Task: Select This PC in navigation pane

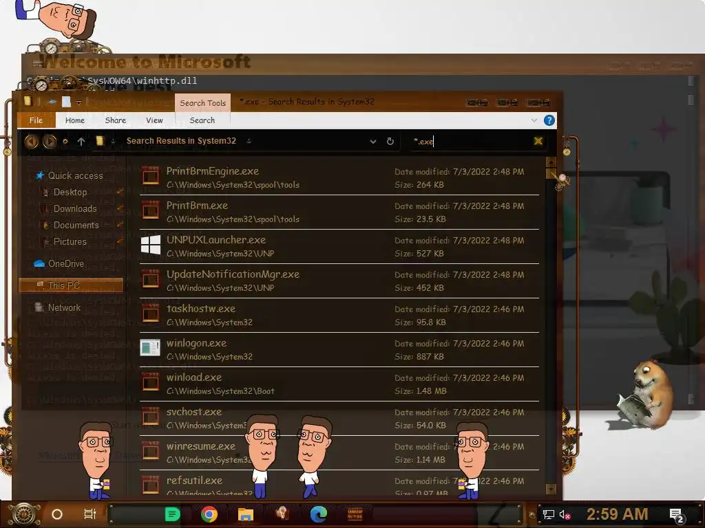Action: pyautogui.click(x=71, y=285)
